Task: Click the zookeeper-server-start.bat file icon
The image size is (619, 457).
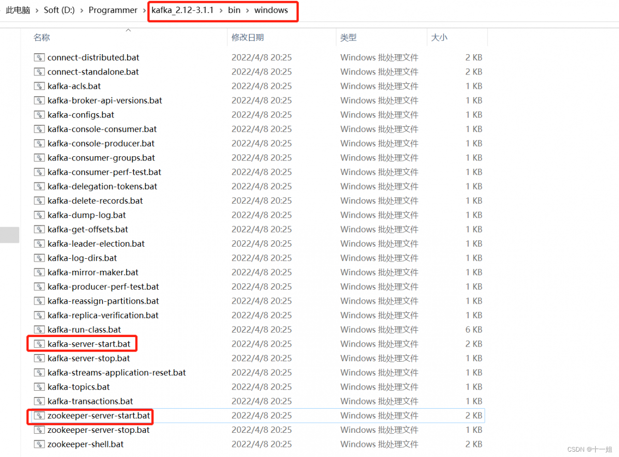Action: 39,415
